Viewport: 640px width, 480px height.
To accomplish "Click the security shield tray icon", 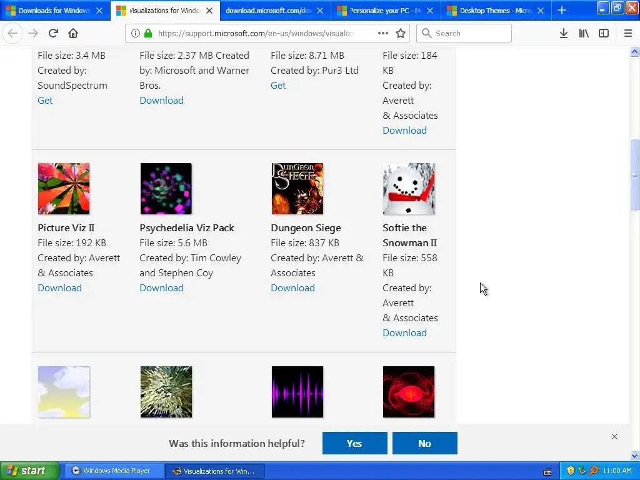I will click(x=571, y=471).
